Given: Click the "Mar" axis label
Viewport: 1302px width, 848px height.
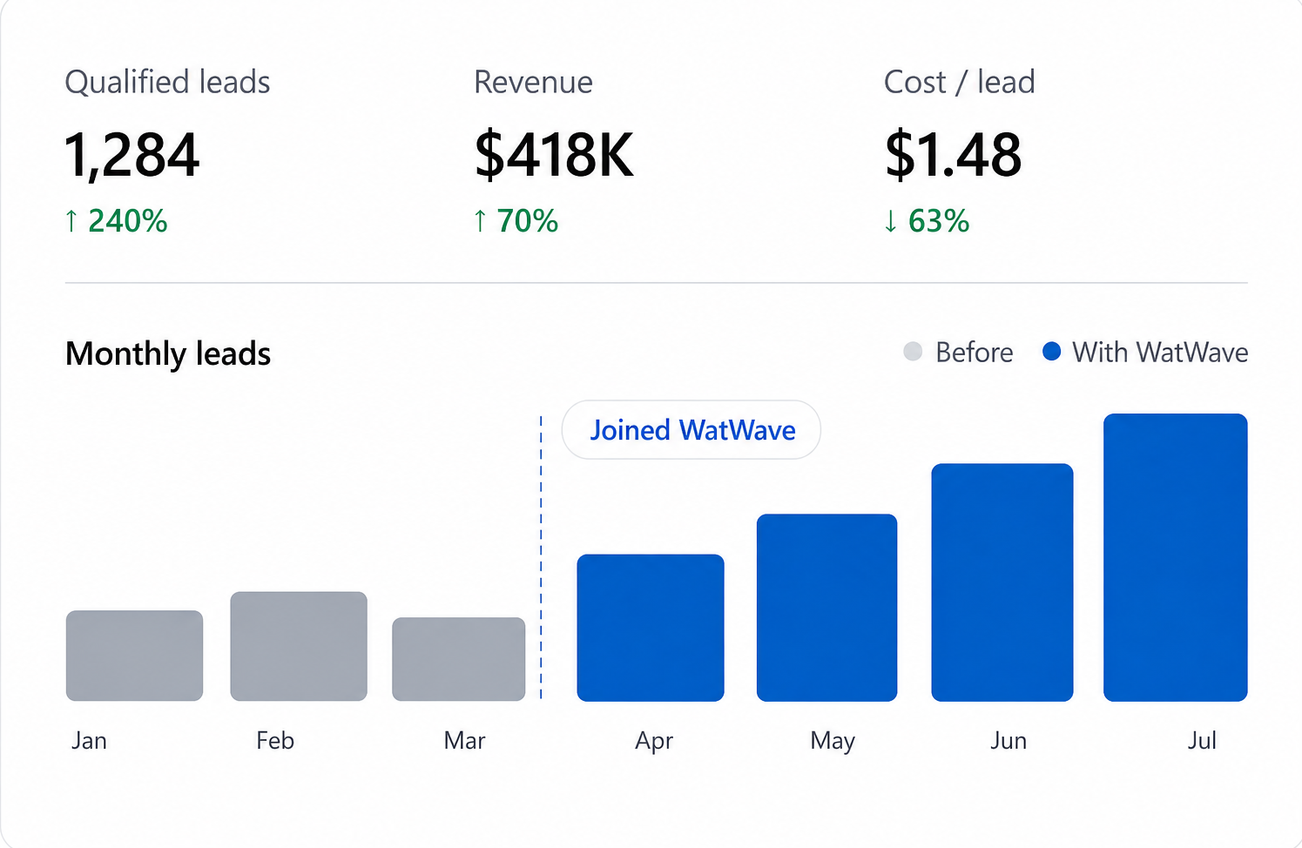Looking at the screenshot, I should (x=464, y=741).
